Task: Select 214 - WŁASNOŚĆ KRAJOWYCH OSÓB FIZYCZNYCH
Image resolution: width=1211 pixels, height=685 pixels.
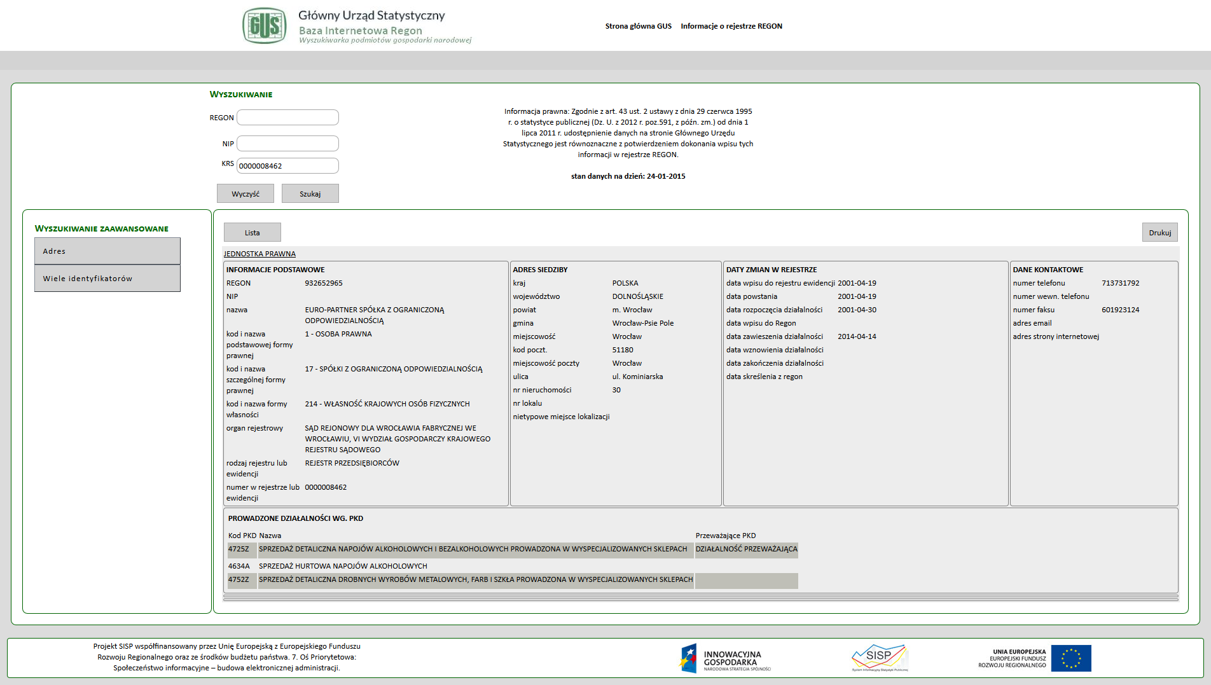Action: tap(387, 404)
